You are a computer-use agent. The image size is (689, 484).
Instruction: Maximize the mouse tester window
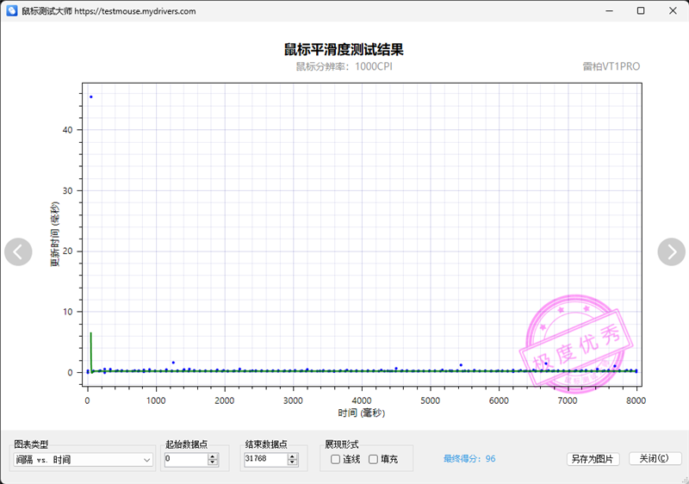coord(641,10)
